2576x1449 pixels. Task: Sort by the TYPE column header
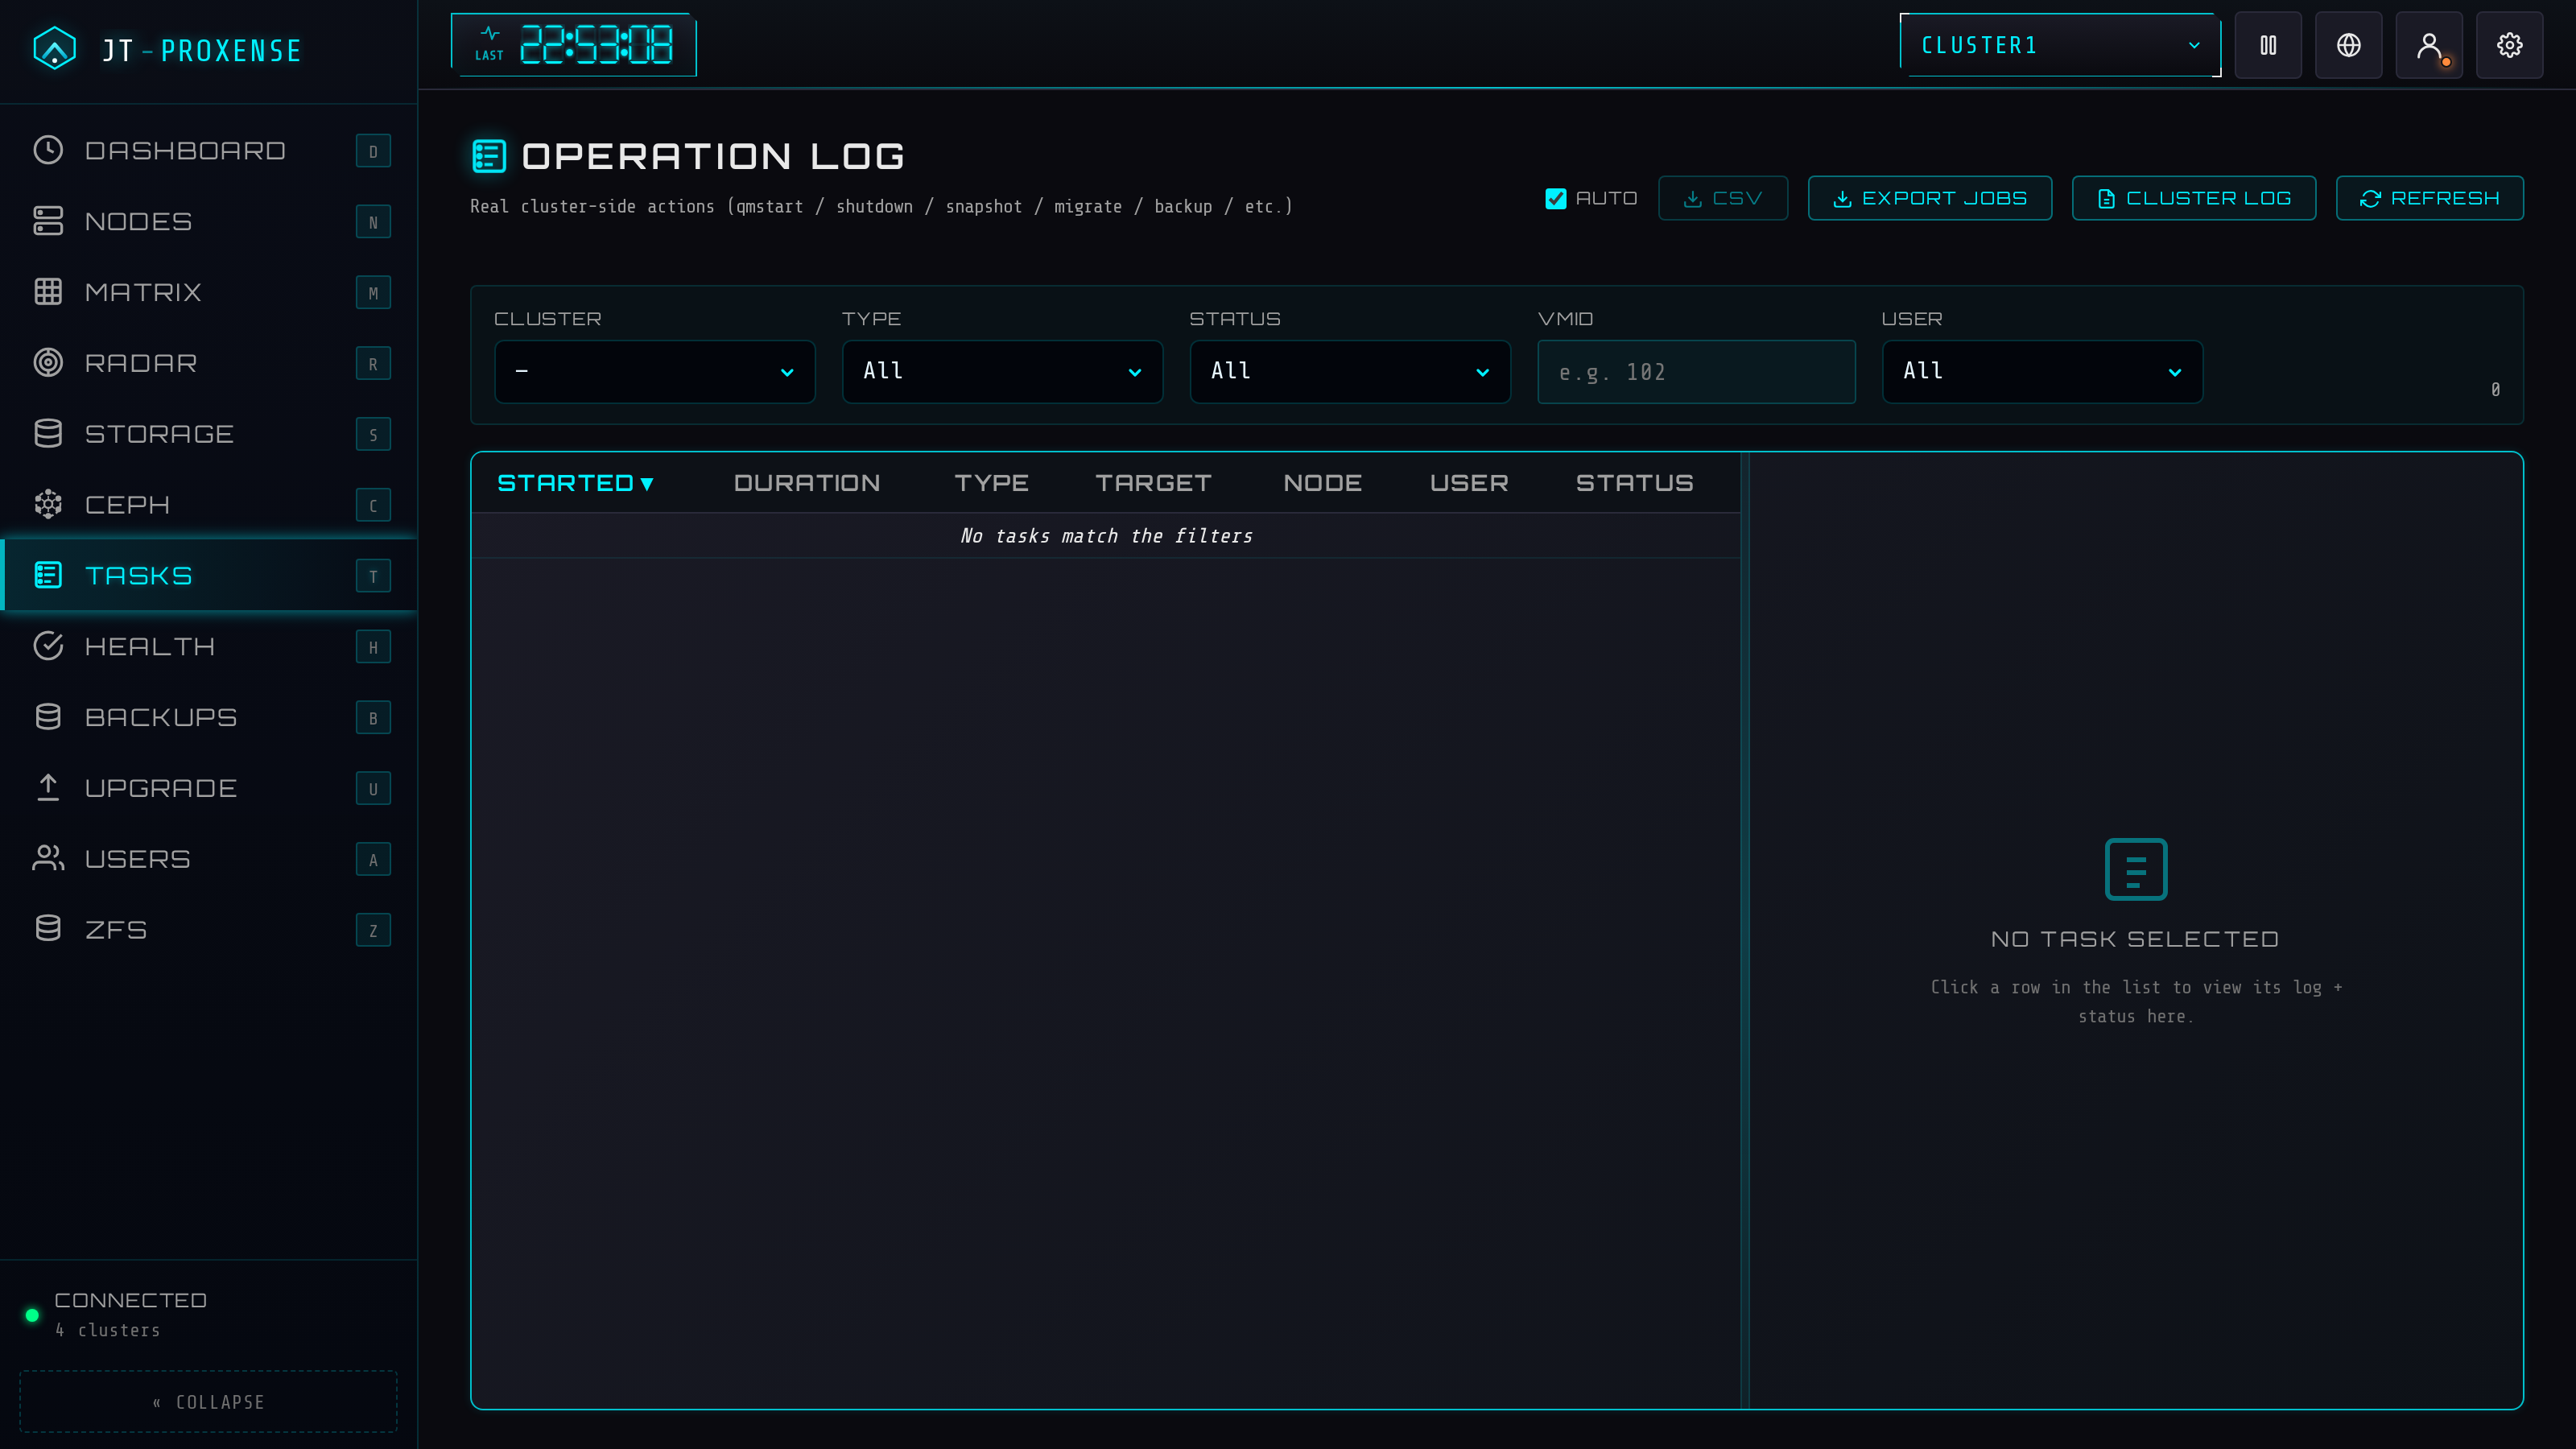click(991, 483)
